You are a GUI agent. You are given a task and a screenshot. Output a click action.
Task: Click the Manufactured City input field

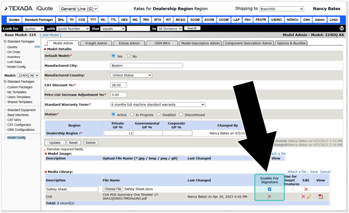(146, 66)
